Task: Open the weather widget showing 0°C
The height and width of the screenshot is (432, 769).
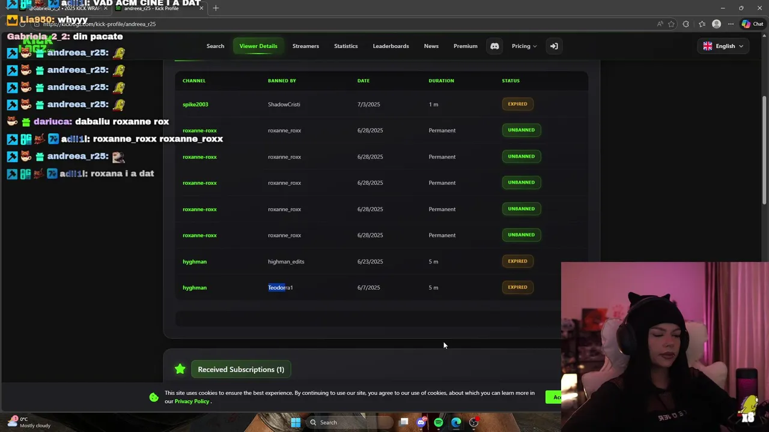Action: 29,422
